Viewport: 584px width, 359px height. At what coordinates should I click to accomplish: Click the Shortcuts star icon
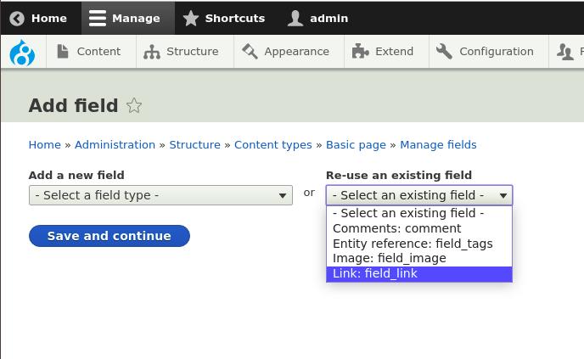tap(191, 19)
